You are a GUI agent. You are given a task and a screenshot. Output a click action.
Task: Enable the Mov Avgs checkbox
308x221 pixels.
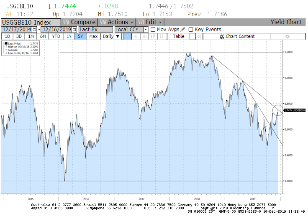coord(153,30)
